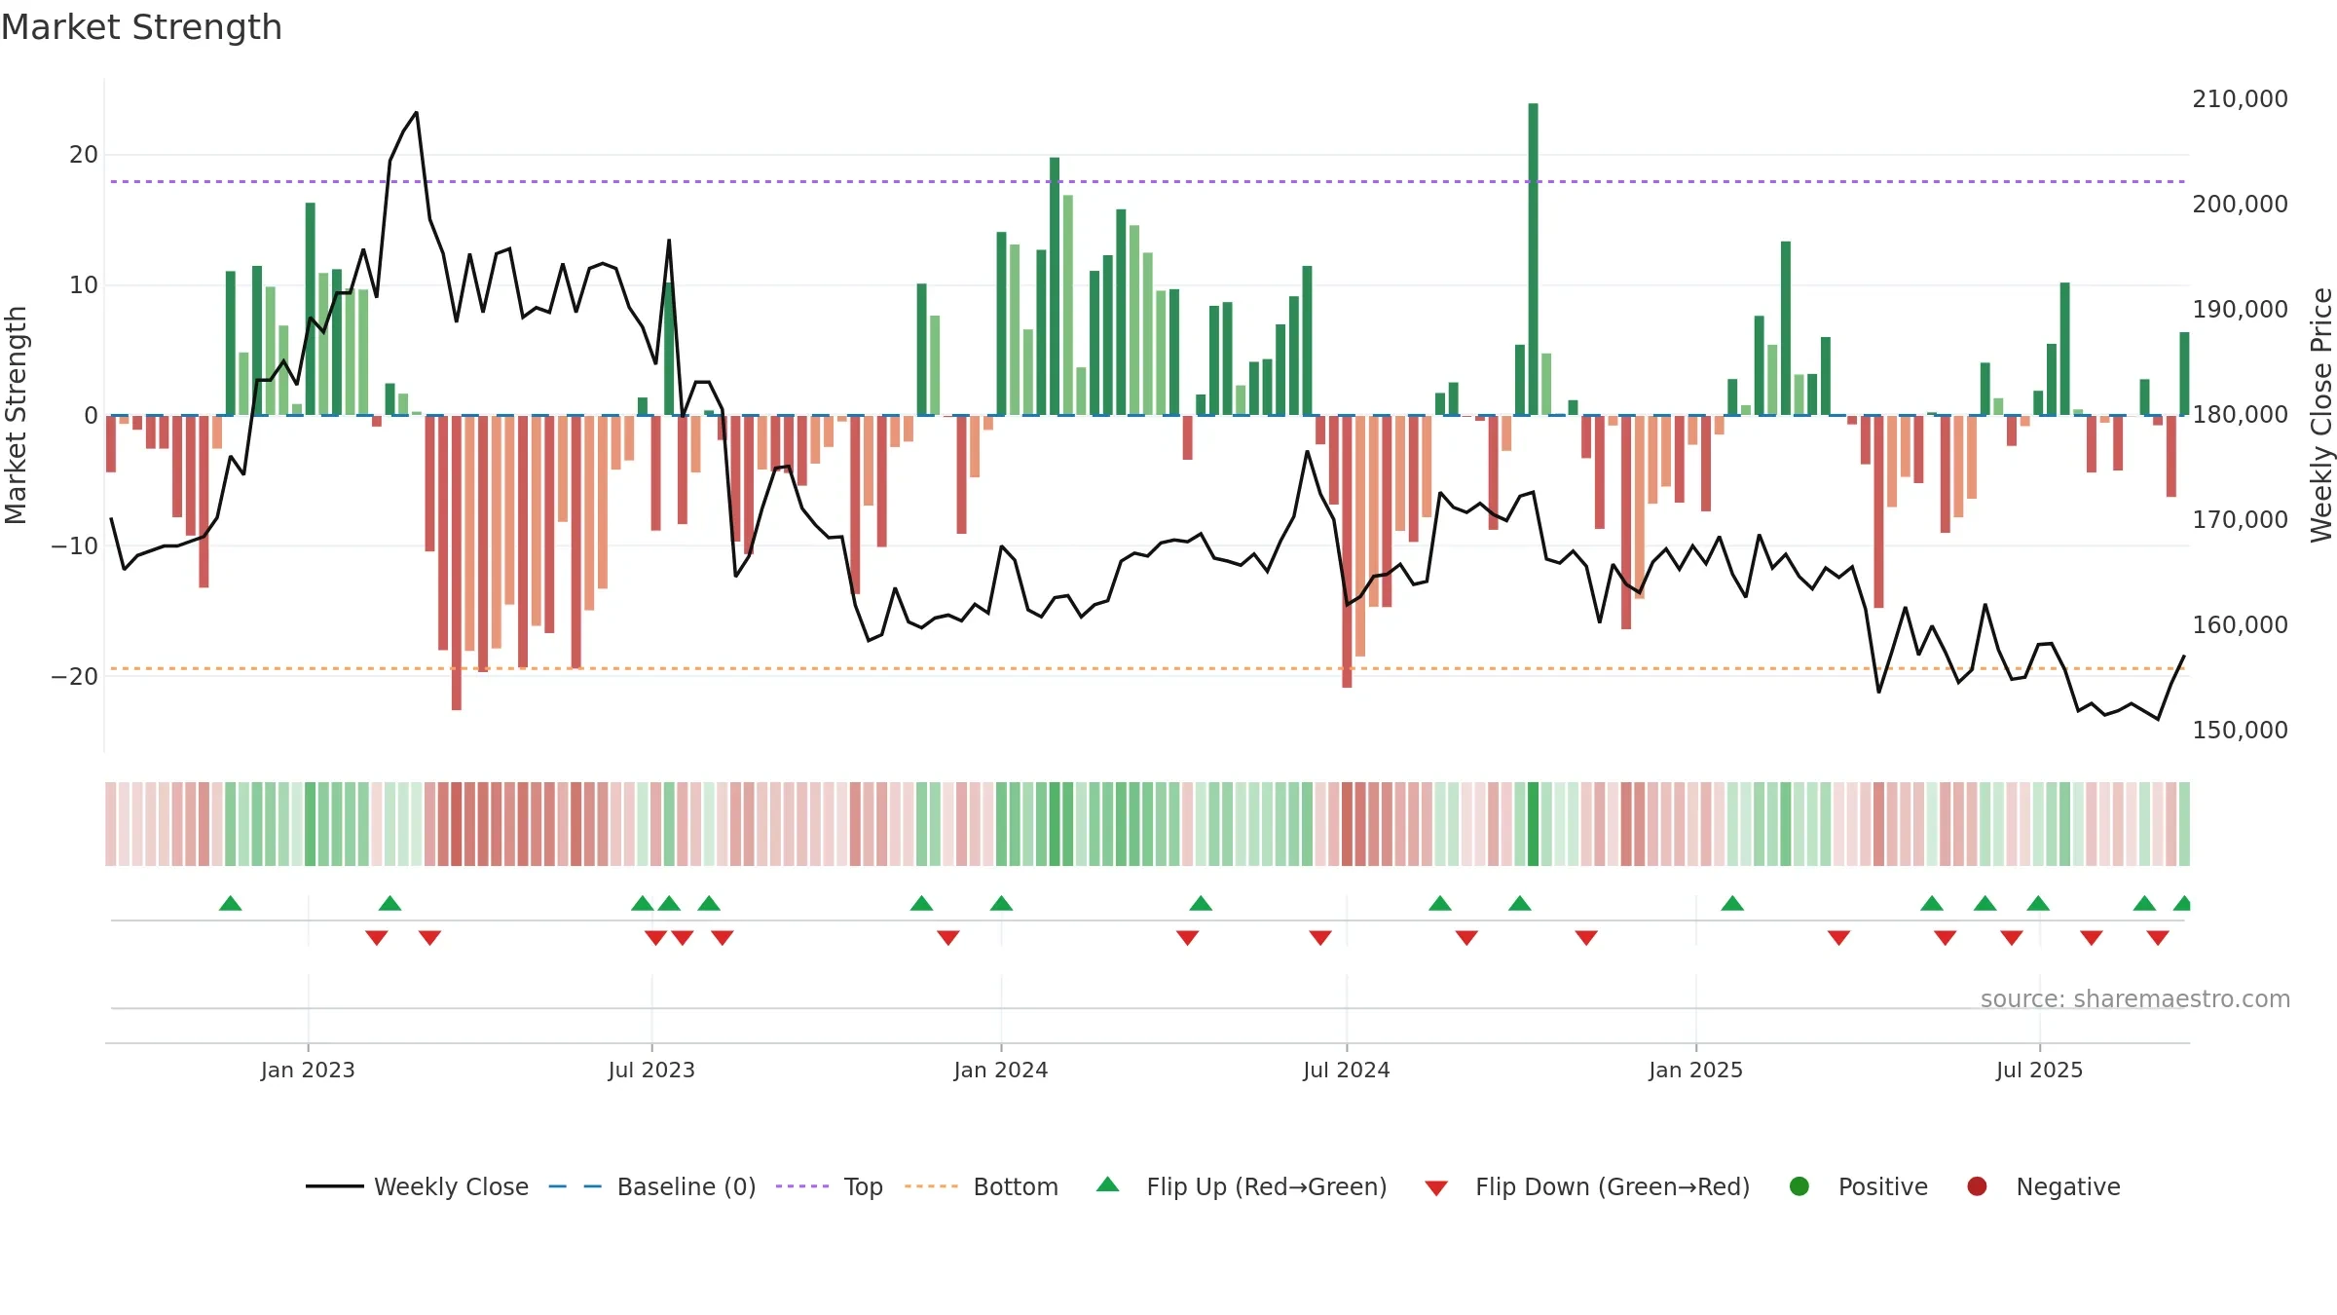Click the −10 strength axis tick label

tap(75, 546)
